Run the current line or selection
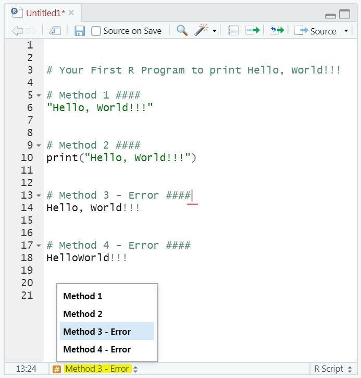Image resolution: width=361 pixels, height=378 pixels. click(x=253, y=30)
